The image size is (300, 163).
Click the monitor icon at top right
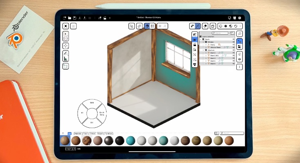(229, 18)
